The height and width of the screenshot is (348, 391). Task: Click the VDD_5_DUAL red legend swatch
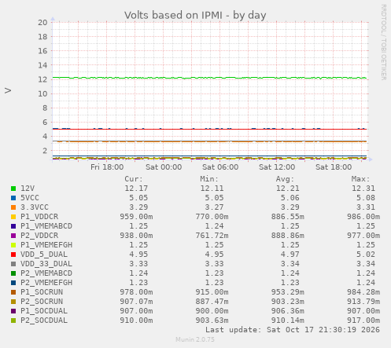tap(13, 255)
